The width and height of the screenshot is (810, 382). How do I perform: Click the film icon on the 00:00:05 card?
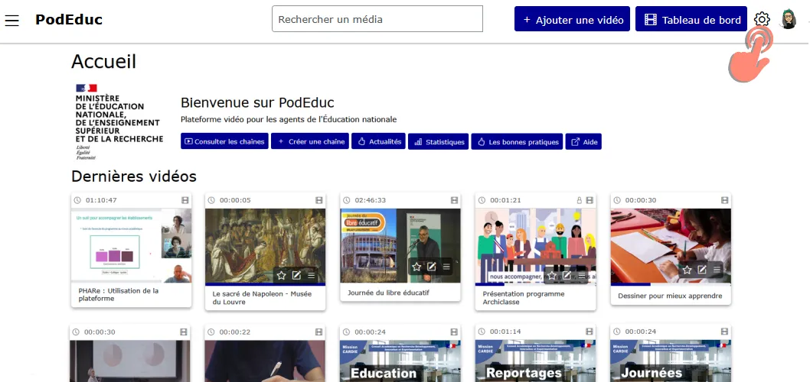point(318,200)
